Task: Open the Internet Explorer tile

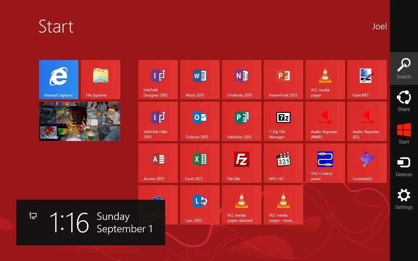Action: click(x=59, y=80)
